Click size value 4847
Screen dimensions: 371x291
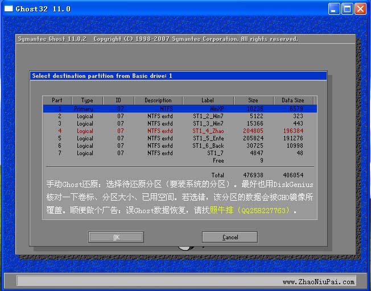tap(257, 153)
